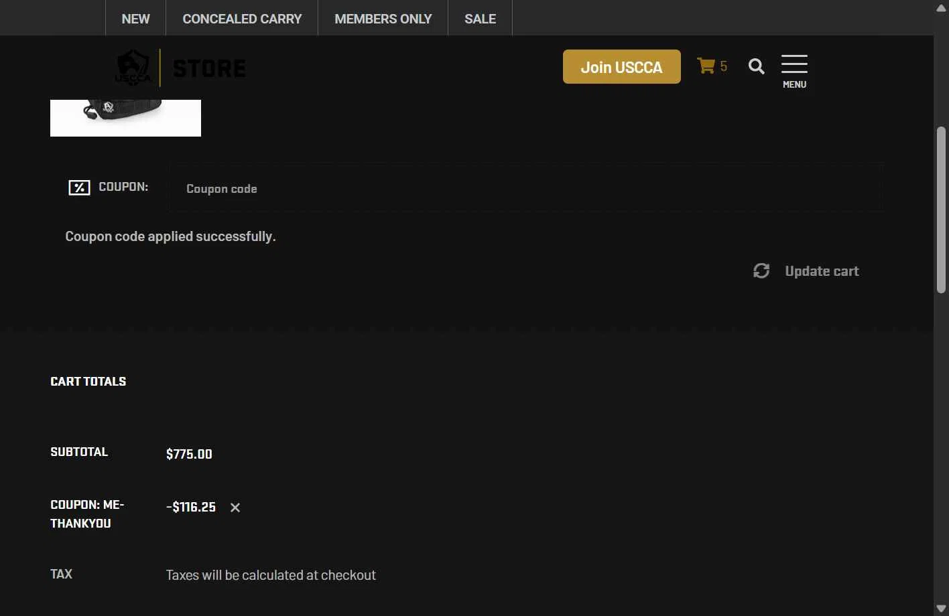Viewport: 949px width, 616px height.
Task: Click the Update cart refresh icon
Action: (761, 271)
